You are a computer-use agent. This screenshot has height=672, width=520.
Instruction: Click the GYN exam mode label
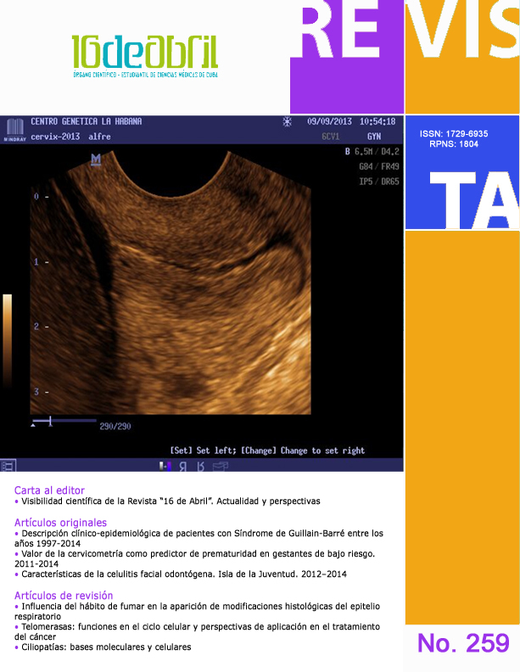click(373, 137)
